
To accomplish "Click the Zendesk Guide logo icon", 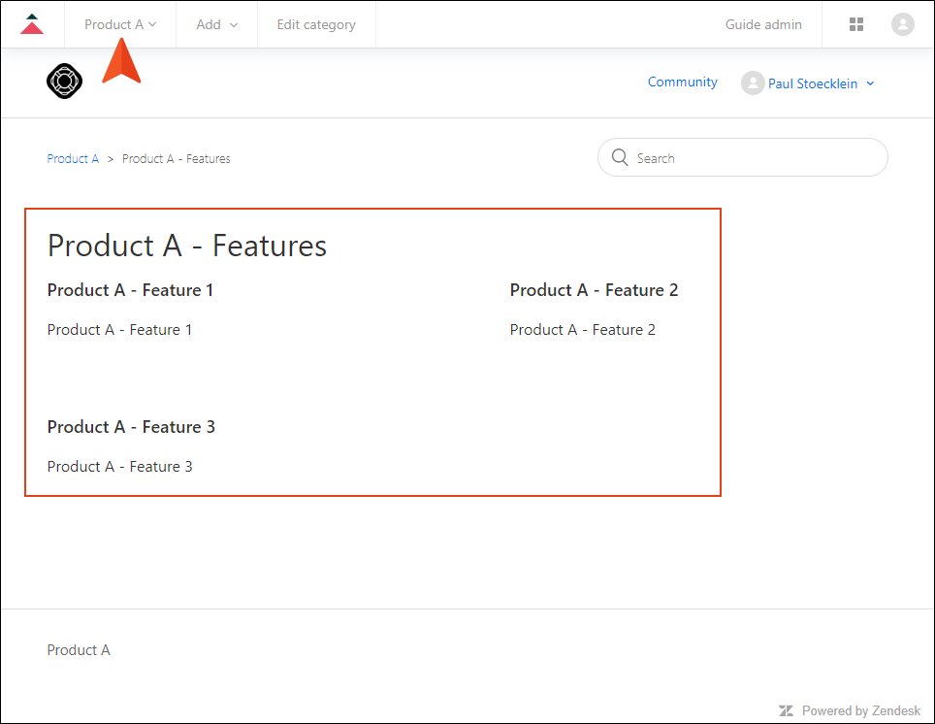I will tap(32, 24).
